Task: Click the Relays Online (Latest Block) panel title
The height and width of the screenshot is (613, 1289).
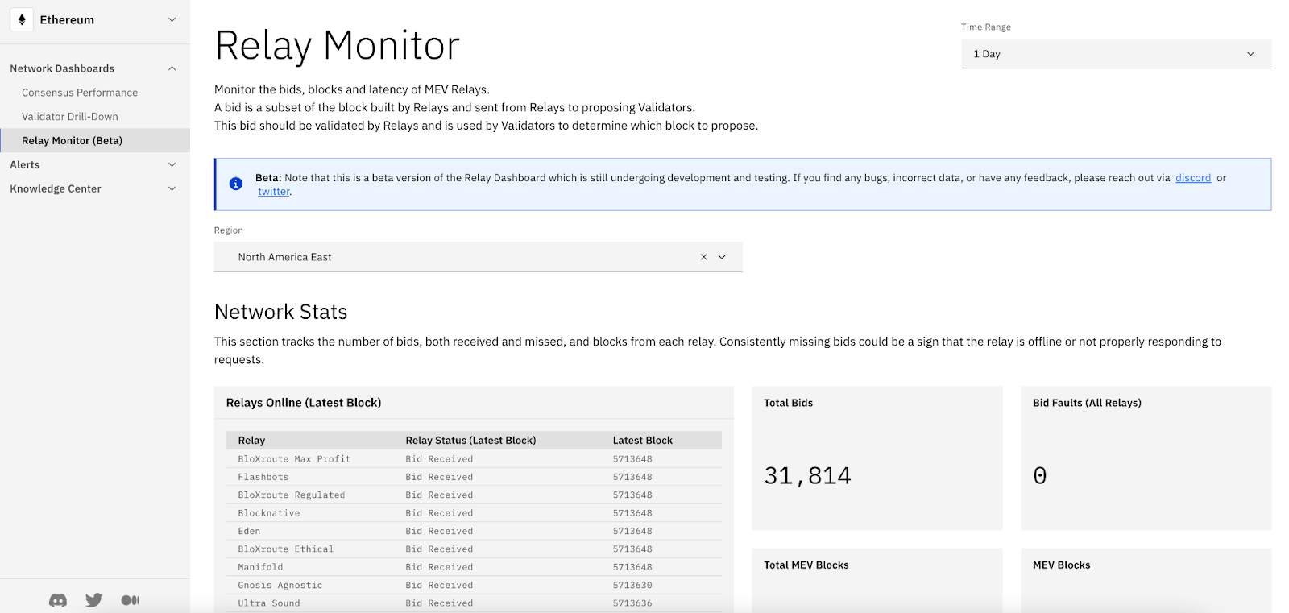Action: pos(304,403)
